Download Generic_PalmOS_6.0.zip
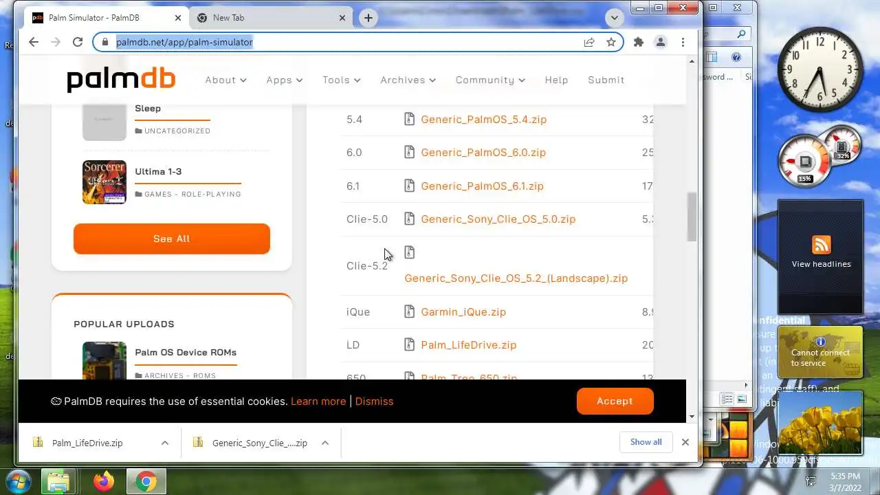Screen dimensions: 880x495 (x=483, y=152)
